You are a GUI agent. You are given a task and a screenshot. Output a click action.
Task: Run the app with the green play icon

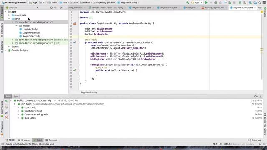[x=206, y=2]
